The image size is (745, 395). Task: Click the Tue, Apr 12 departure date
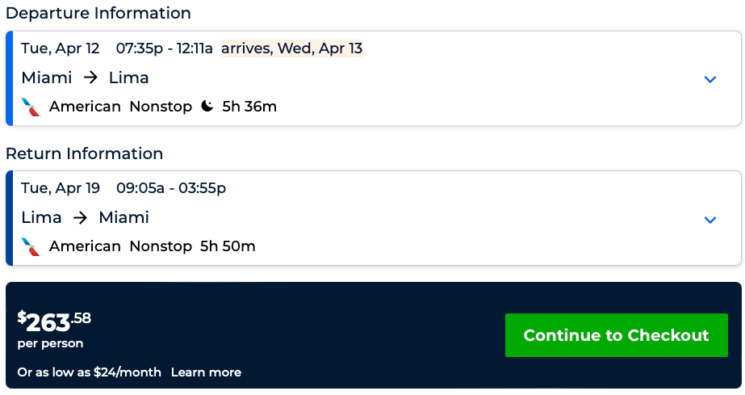tap(61, 48)
